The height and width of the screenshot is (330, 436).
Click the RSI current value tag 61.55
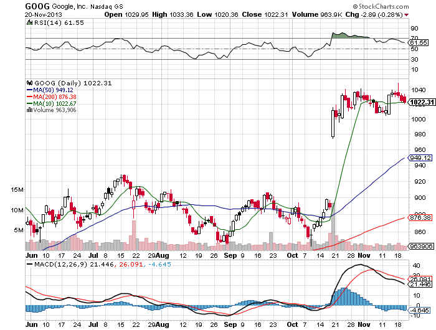click(419, 42)
